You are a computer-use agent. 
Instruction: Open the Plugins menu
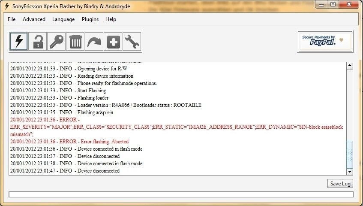[90, 19]
